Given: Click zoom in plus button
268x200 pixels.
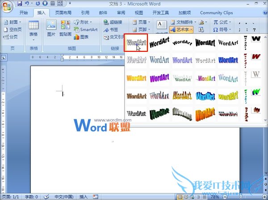Looking at the screenshot, I should pyautogui.click(x=264, y=197).
